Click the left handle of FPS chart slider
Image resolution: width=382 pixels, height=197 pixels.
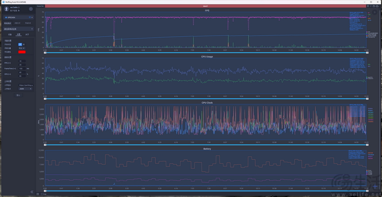point(45,52)
